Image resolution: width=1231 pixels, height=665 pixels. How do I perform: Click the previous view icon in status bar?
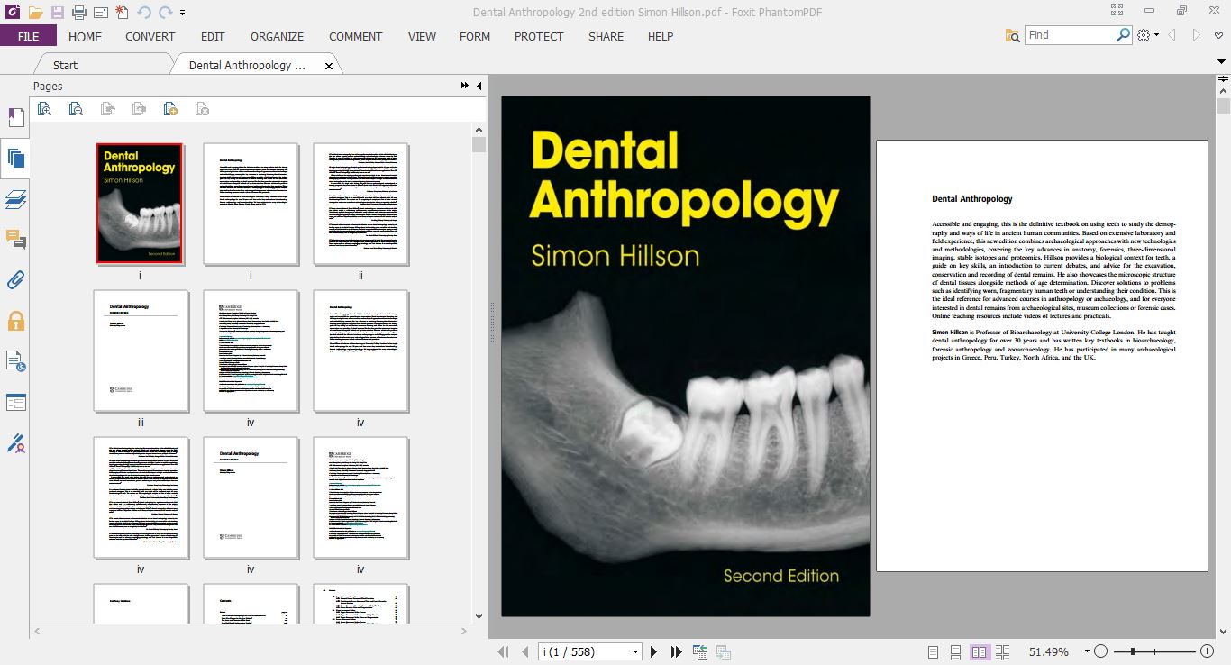tap(700, 651)
